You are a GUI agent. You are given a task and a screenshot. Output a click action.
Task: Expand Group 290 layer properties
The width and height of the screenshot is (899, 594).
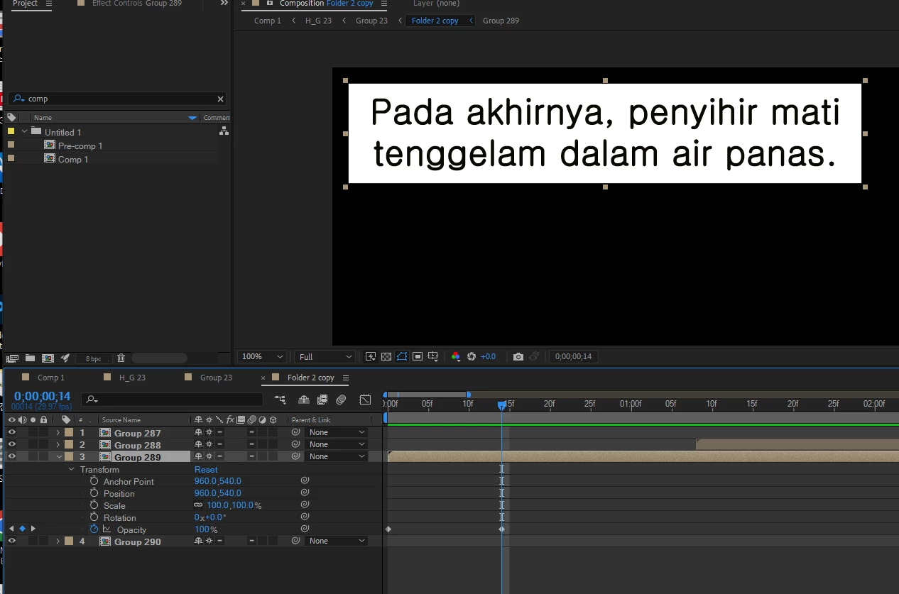[58, 541]
